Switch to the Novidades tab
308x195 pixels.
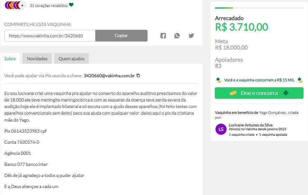tap(37, 59)
